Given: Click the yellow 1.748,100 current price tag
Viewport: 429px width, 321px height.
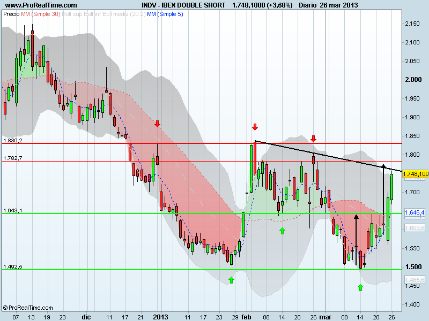Looking at the screenshot, I should (x=416, y=174).
